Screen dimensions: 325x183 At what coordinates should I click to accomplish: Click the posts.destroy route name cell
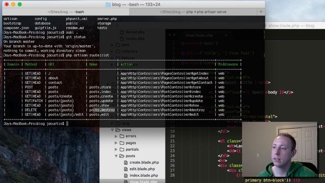click(x=102, y=110)
